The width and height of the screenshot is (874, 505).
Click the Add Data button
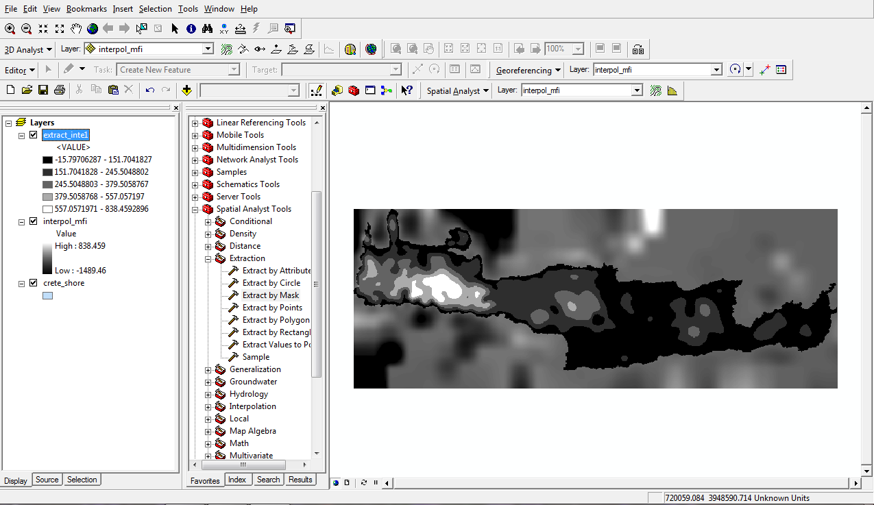pyautogui.click(x=186, y=90)
